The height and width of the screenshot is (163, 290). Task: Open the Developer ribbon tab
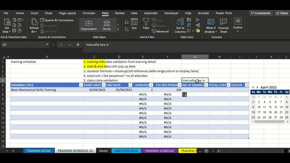coord(171,13)
